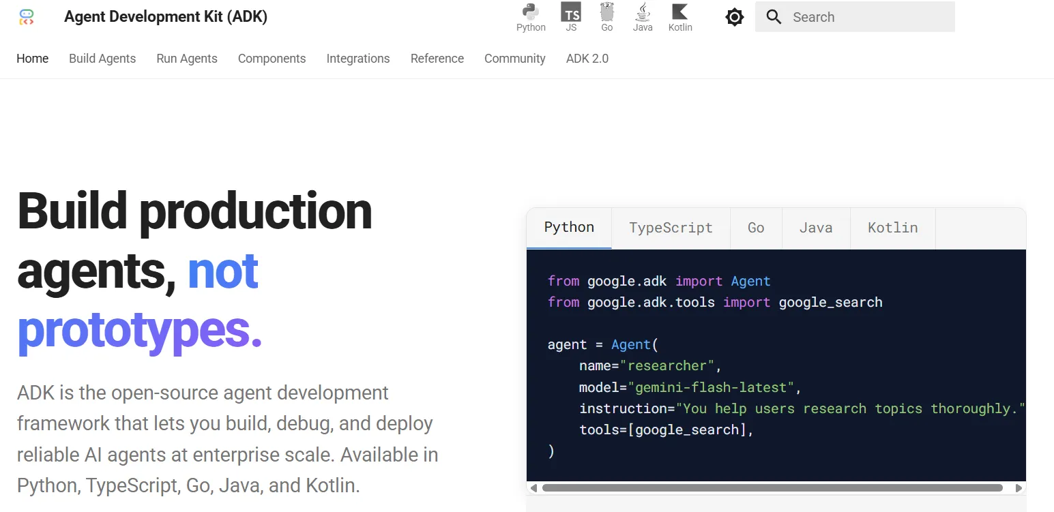Open the Go gopher icon link

pos(607,17)
